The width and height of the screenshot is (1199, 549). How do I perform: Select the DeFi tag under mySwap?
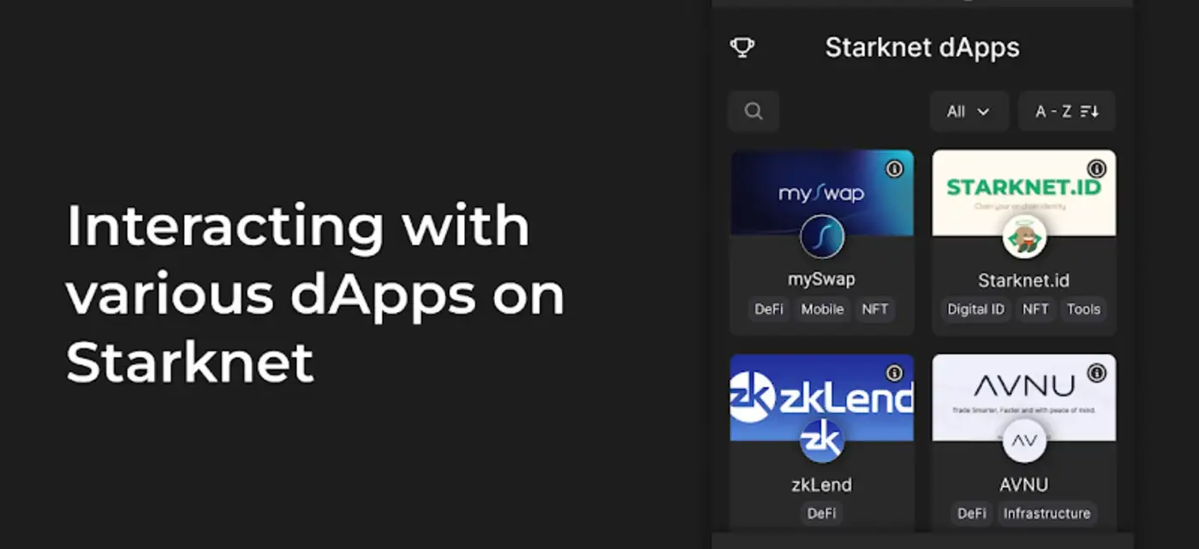768,310
